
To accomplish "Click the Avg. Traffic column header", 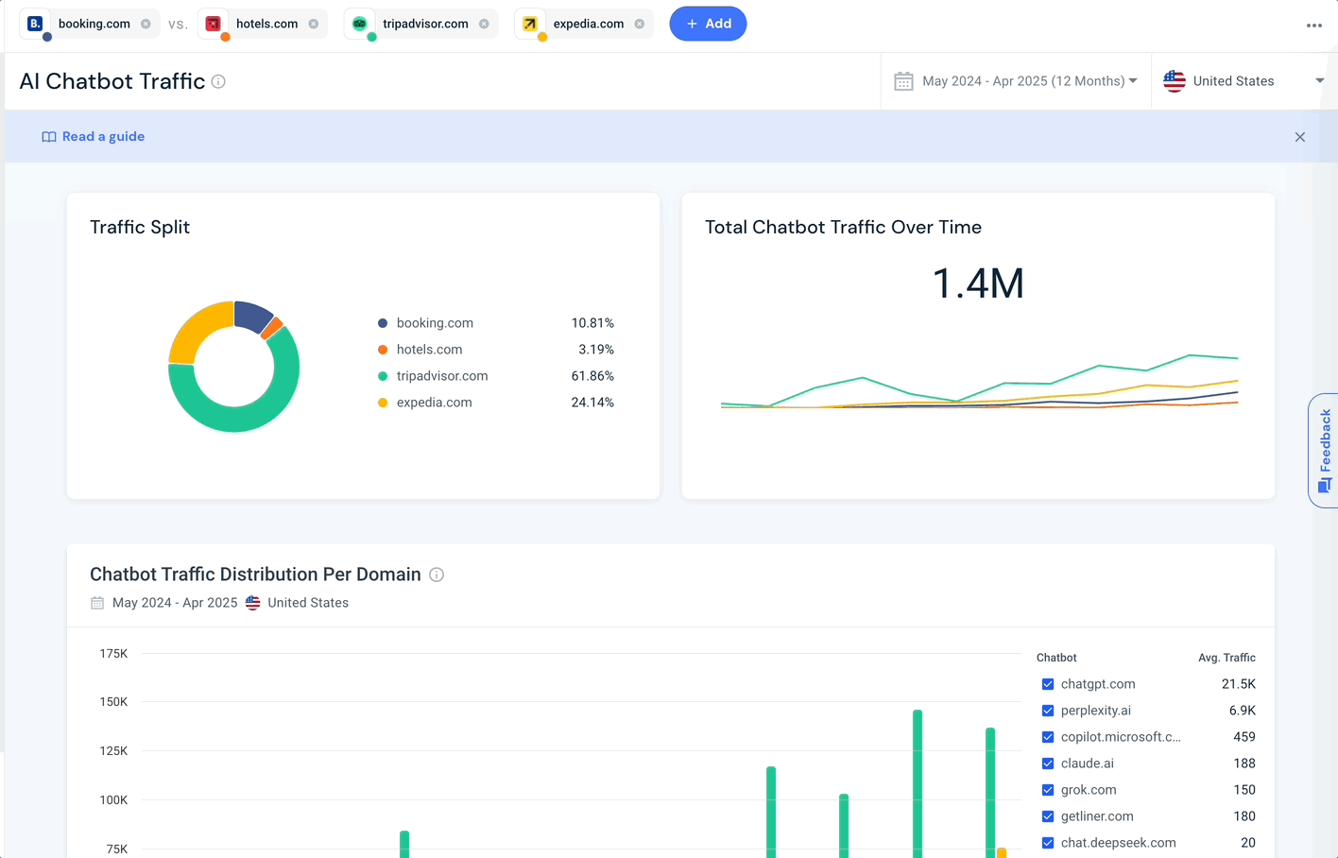I will point(1226,658).
